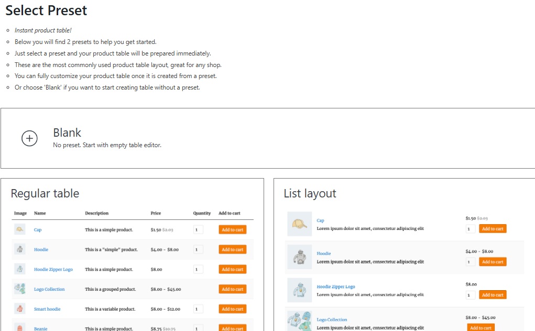The image size is (535, 331).
Task: Click the plus circle icon beside Blank
Action: pos(29,138)
